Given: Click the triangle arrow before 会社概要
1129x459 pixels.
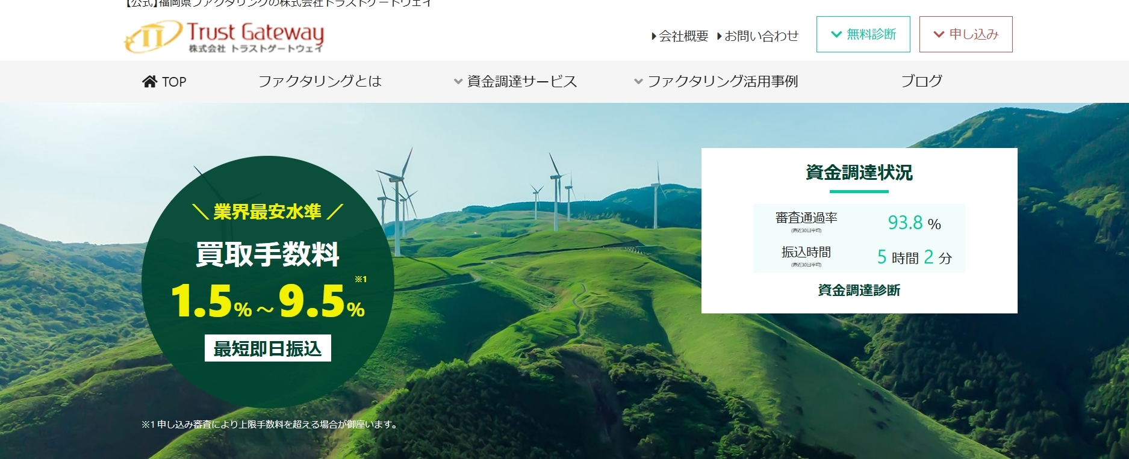Looking at the screenshot, I should pyautogui.click(x=654, y=37).
